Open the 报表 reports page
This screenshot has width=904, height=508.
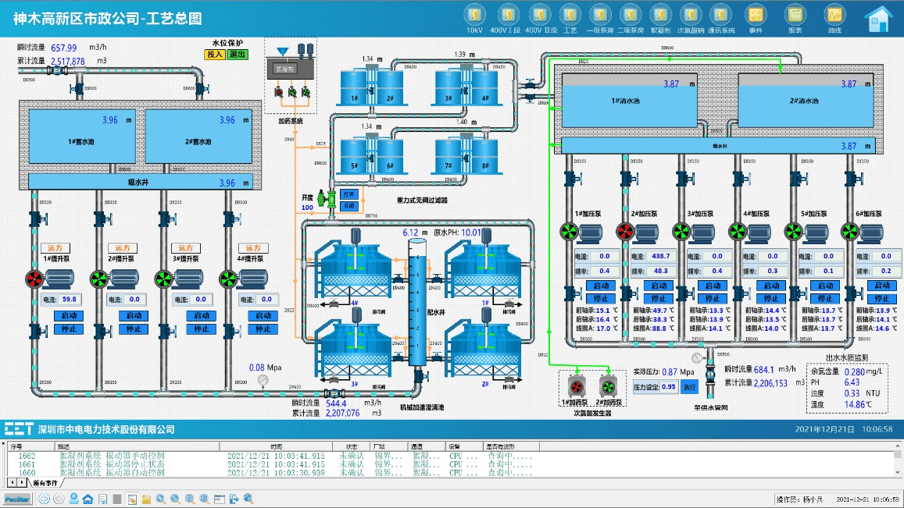(x=795, y=16)
